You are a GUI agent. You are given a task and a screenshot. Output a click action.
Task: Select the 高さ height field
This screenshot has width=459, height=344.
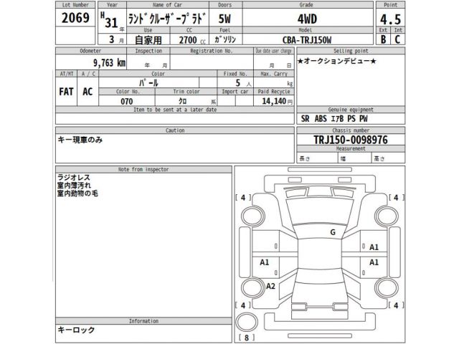pos(388,158)
